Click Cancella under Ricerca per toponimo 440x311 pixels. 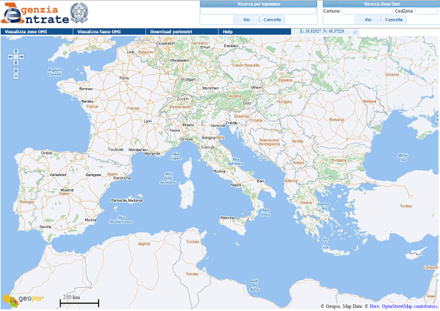272,20
